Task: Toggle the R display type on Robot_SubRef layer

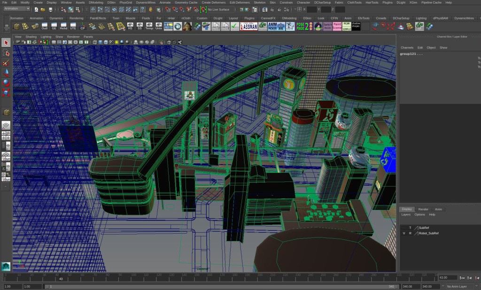Action: click(410, 233)
